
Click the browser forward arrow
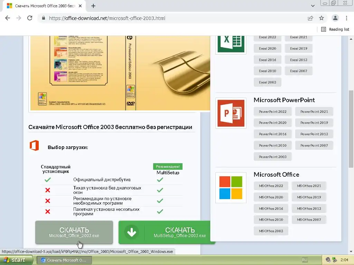click(x=19, y=18)
